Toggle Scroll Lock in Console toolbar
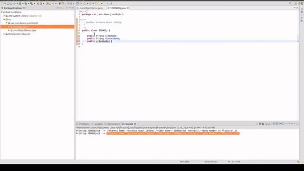Image resolution: width=304 pixels, height=171 pixels. click(269, 123)
